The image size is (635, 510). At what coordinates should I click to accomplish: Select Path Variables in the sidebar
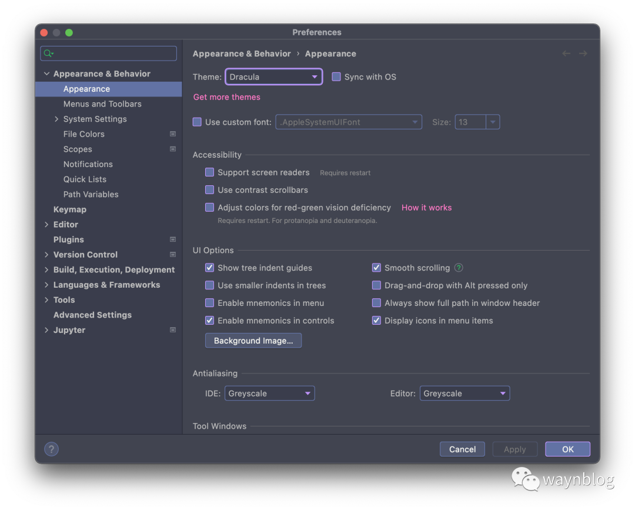click(91, 195)
